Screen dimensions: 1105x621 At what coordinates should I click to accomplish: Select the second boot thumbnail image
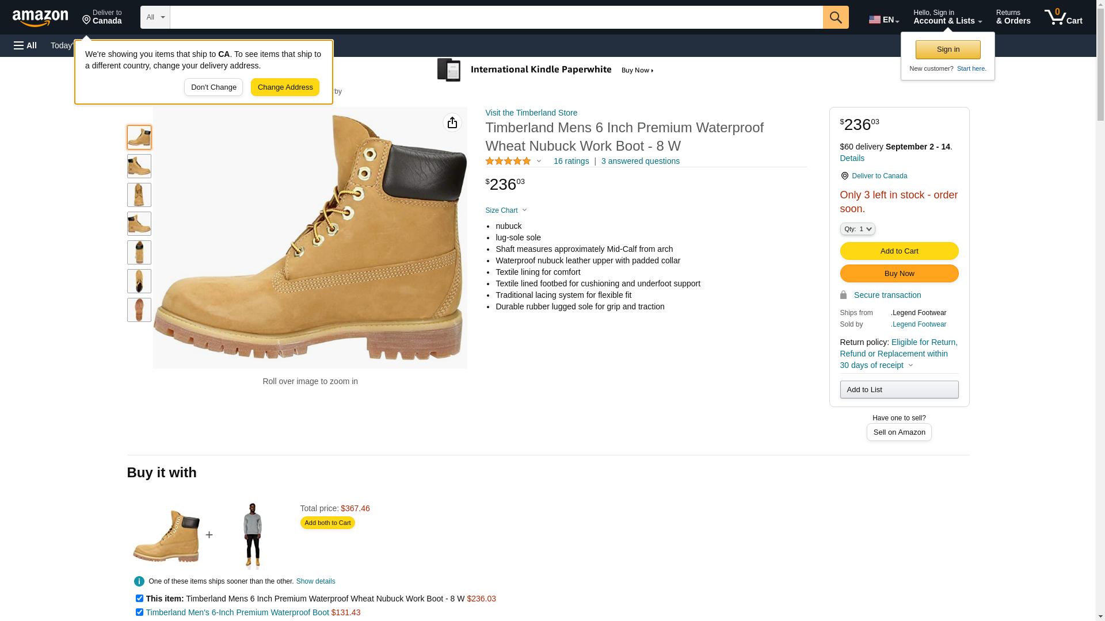coord(139,166)
